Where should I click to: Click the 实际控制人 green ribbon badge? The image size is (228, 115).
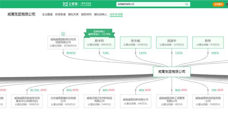pos(99,33)
